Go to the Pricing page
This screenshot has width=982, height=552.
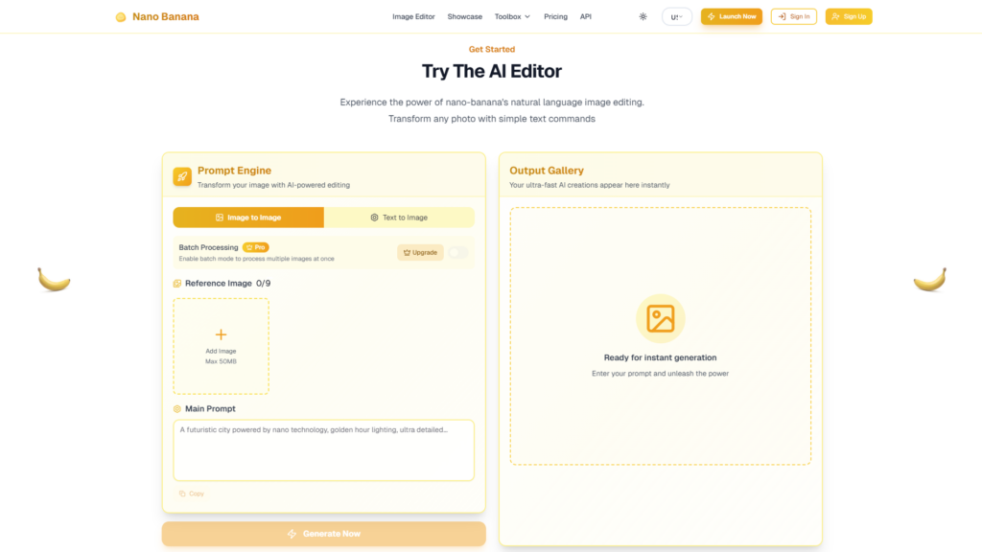(555, 16)
